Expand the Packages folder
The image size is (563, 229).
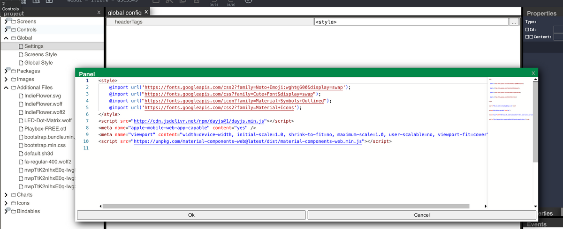pos(6,71)
